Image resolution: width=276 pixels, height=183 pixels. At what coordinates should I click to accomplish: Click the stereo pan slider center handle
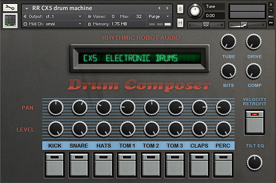tap(206, 25)
